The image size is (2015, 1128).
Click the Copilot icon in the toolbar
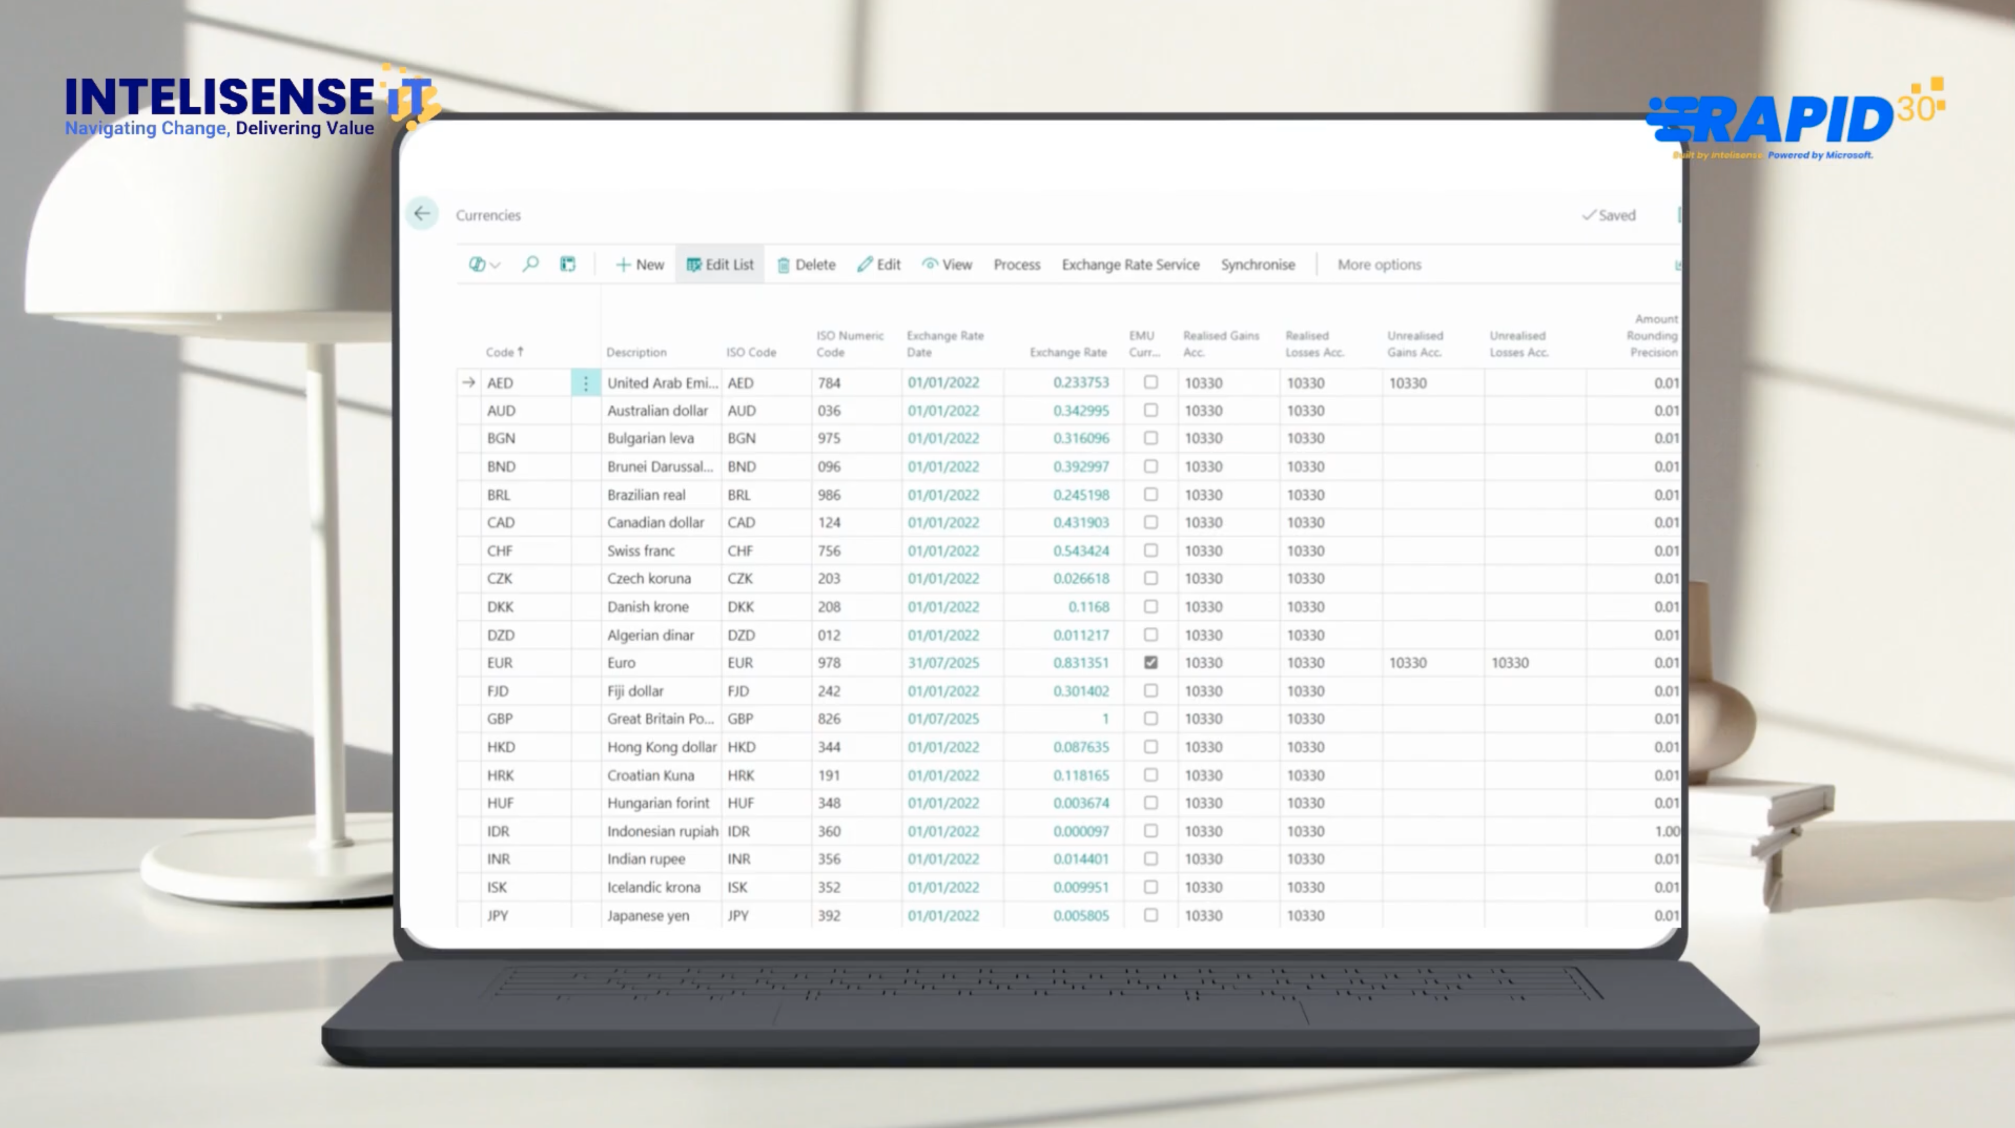pos(476,264)
